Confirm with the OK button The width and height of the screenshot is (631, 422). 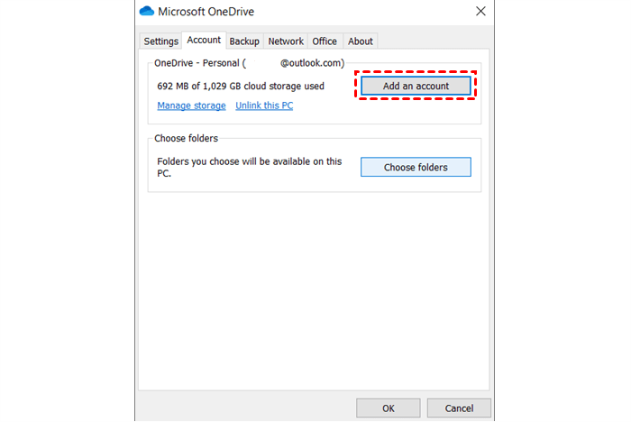point(389,408)
